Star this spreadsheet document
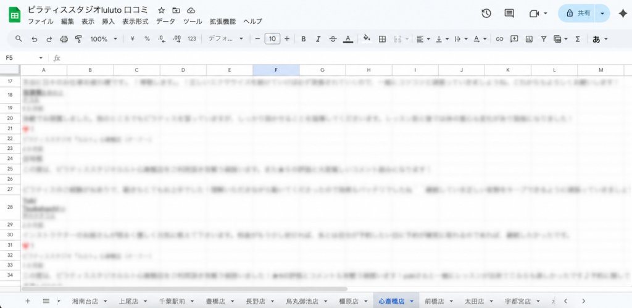This screenshot has width=632, height=308. pos(161,10)
